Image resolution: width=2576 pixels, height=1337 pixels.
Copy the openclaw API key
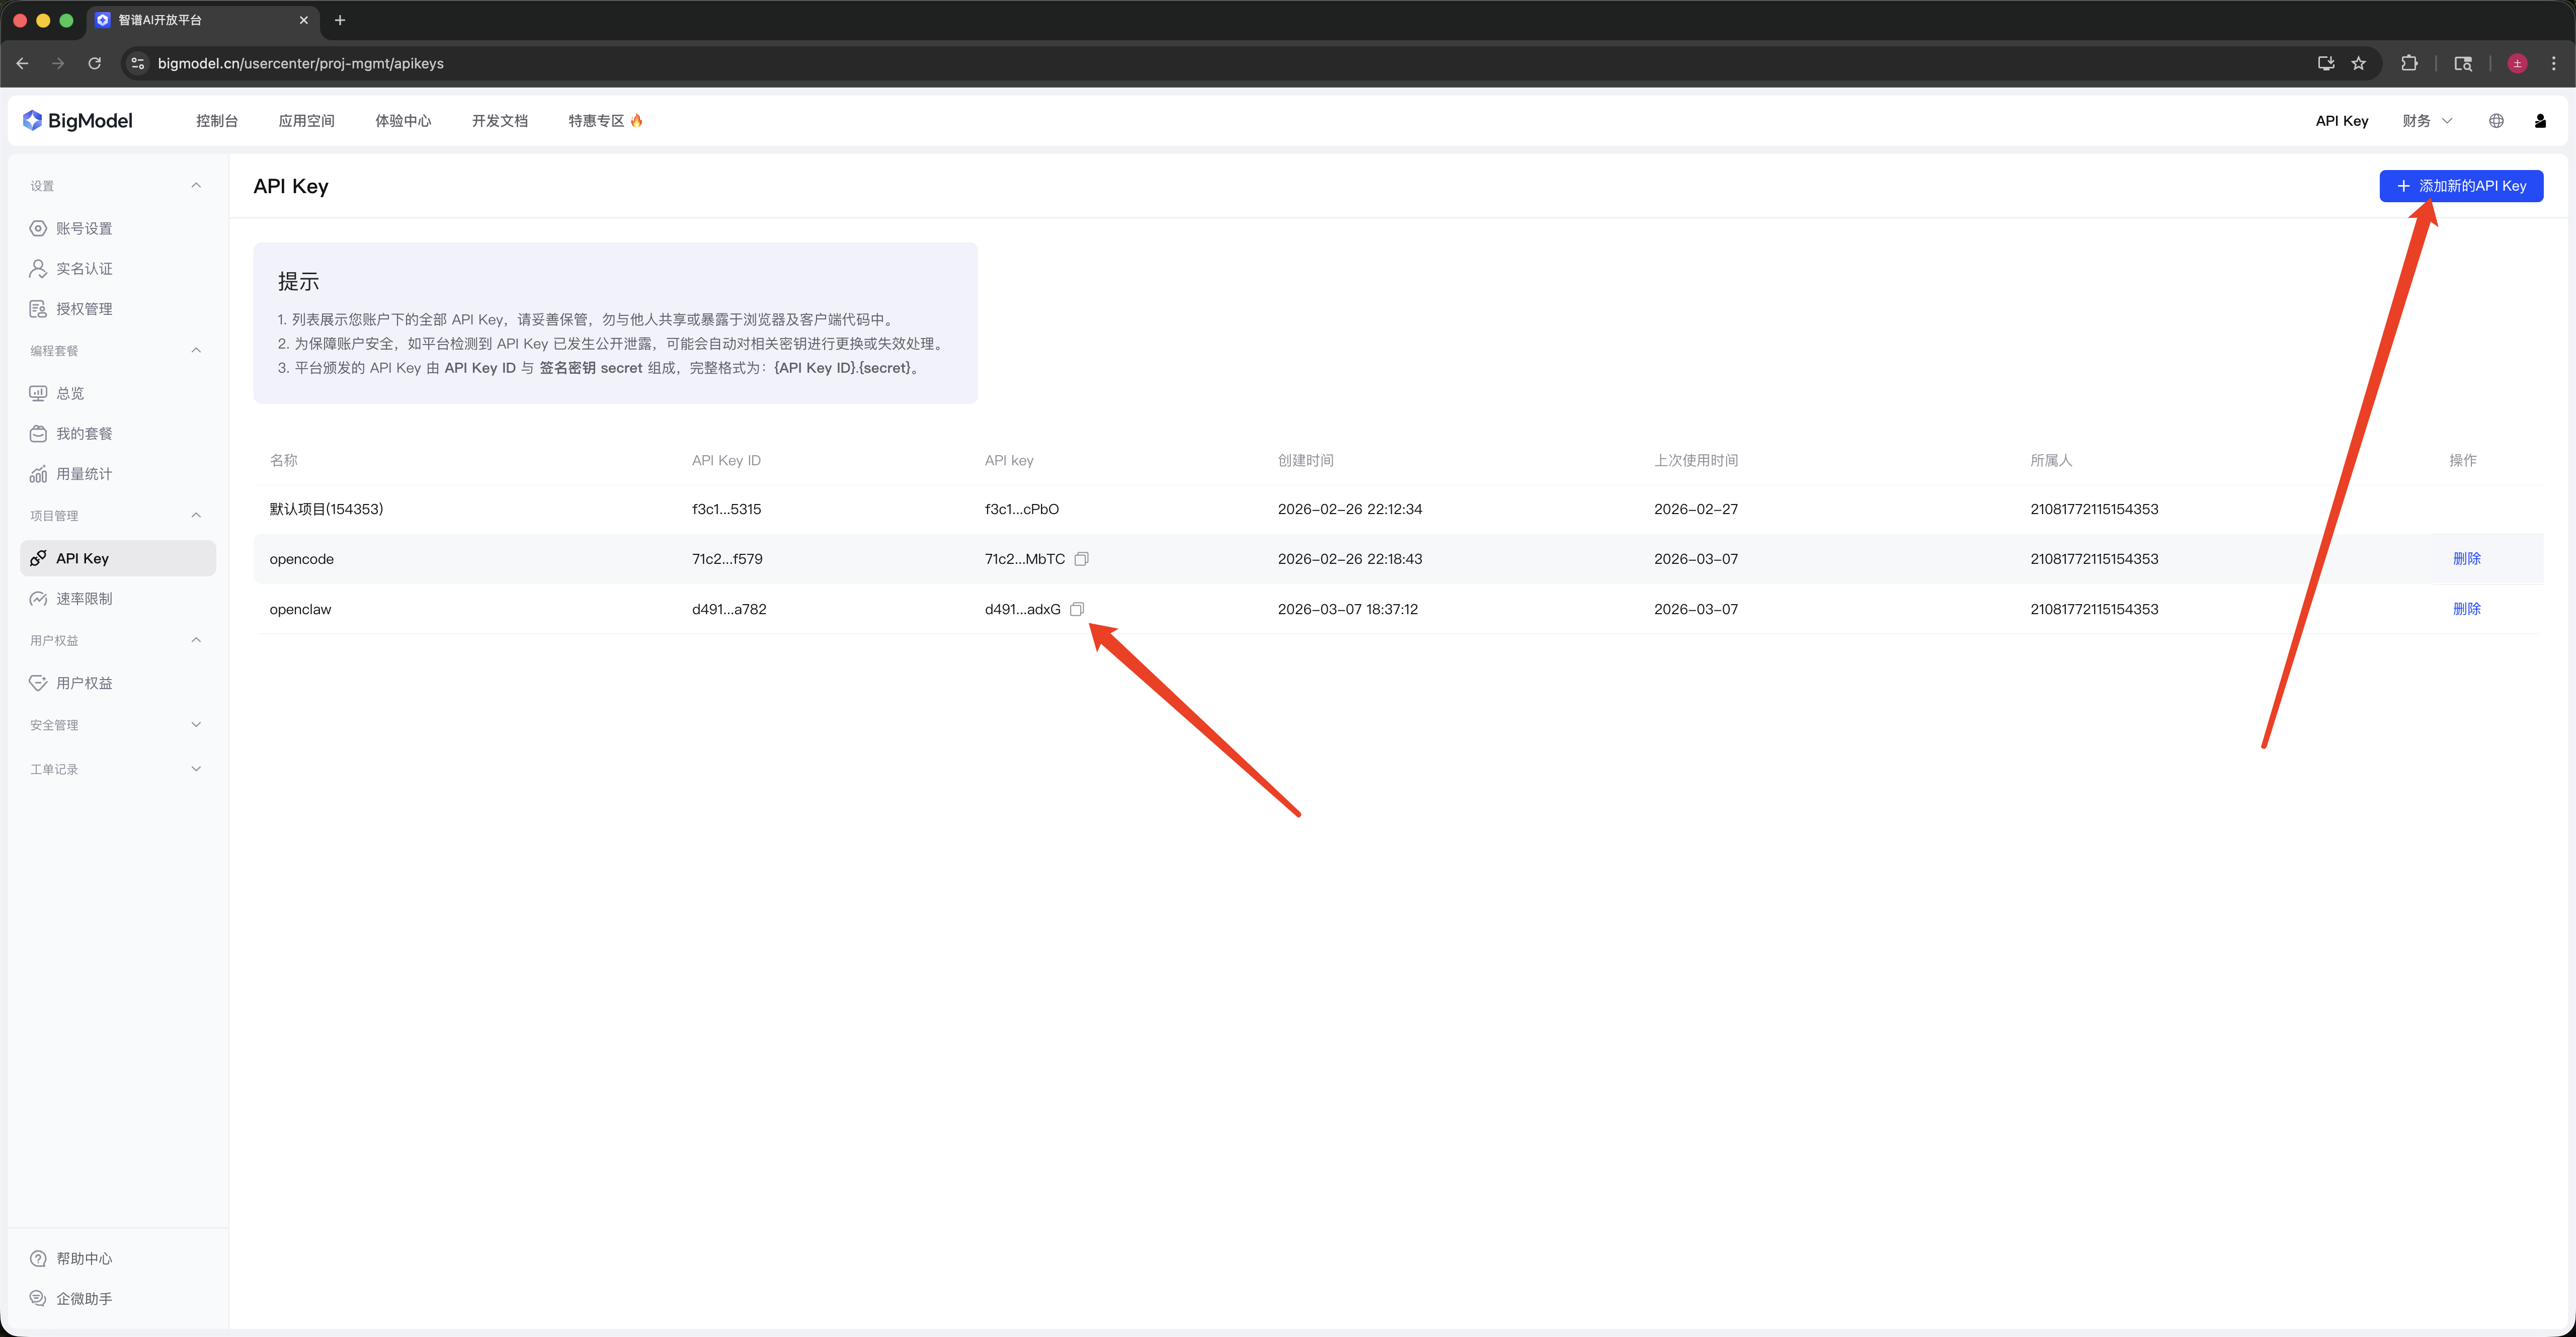tap(1076, 609)
